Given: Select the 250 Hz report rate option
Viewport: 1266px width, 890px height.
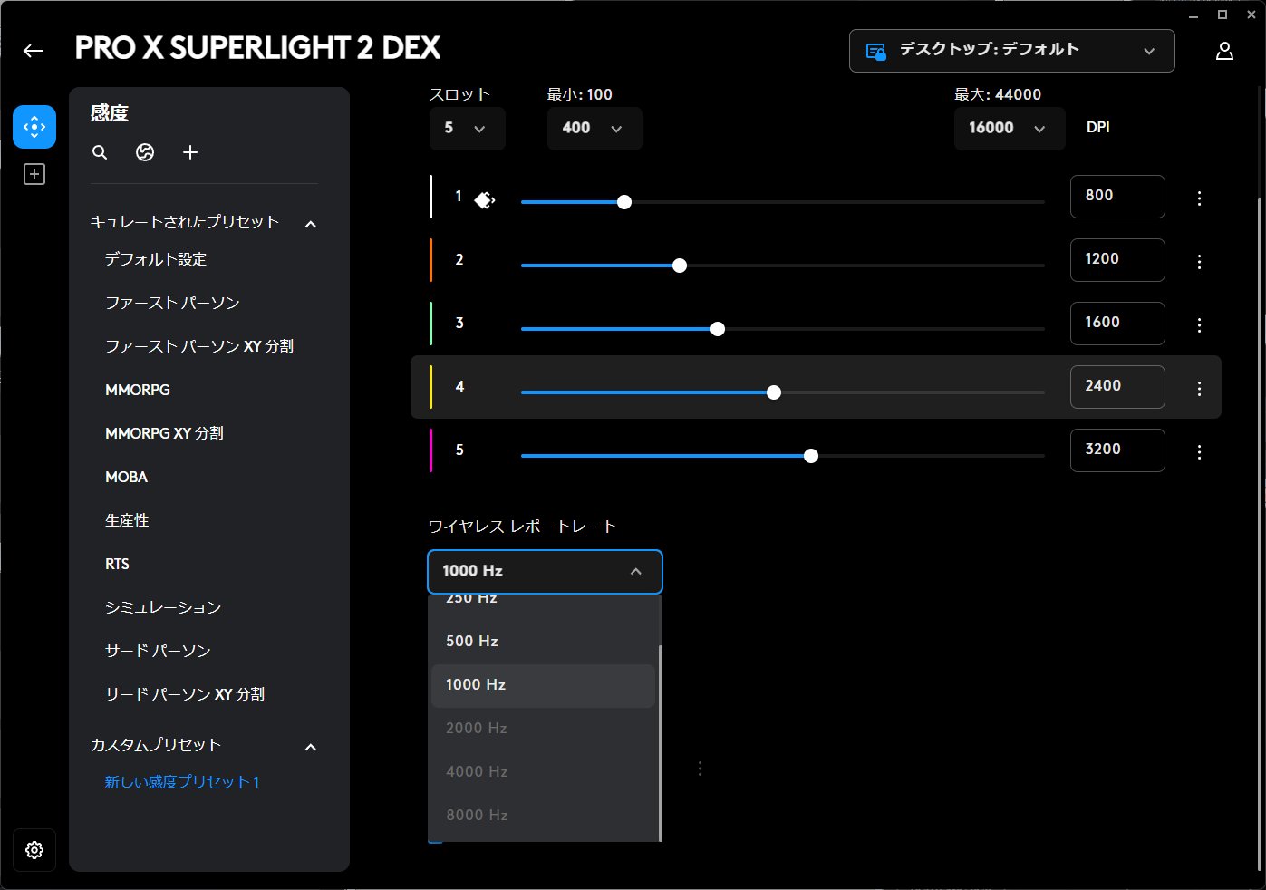Looking at the screenshot, I should [472, 600].
